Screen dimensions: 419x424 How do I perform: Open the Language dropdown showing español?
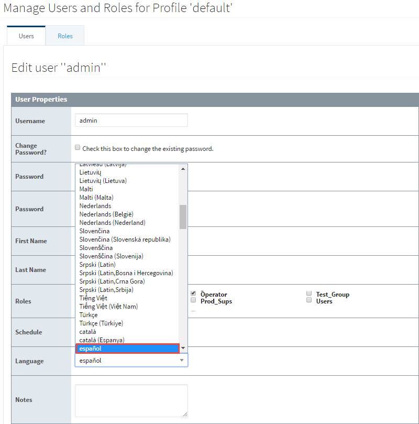coord(131,360)
